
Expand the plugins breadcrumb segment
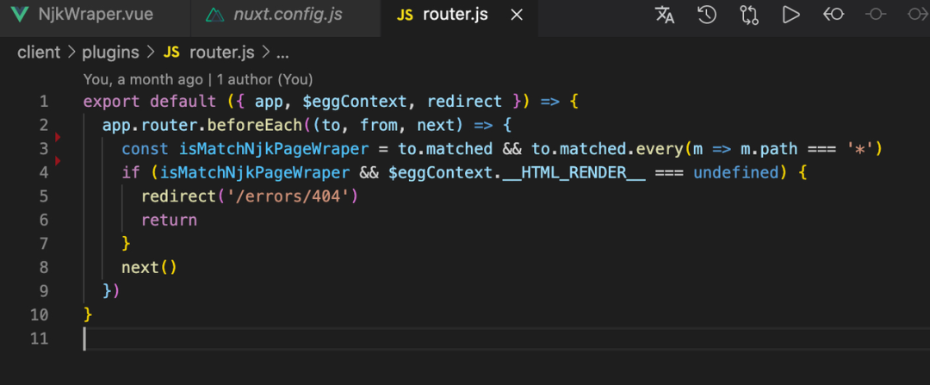[110, 53]
